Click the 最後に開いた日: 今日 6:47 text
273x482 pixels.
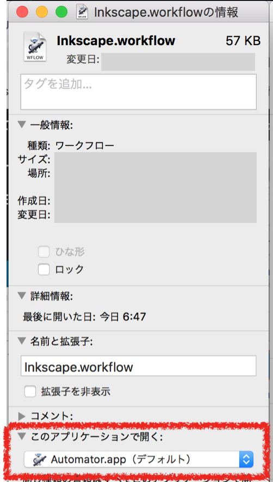point(84,316)
